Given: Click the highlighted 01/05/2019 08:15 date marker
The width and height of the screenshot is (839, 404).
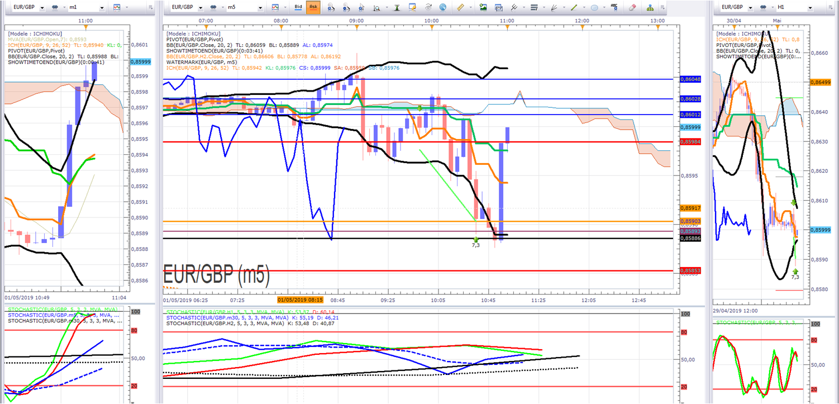Looking at the screenshot, I should 301,300.
